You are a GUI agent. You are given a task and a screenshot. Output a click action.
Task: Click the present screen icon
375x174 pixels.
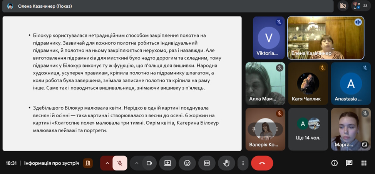167,163
